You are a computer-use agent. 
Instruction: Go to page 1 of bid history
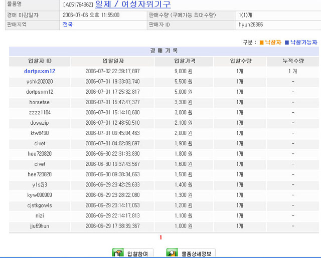click(160, 237)
